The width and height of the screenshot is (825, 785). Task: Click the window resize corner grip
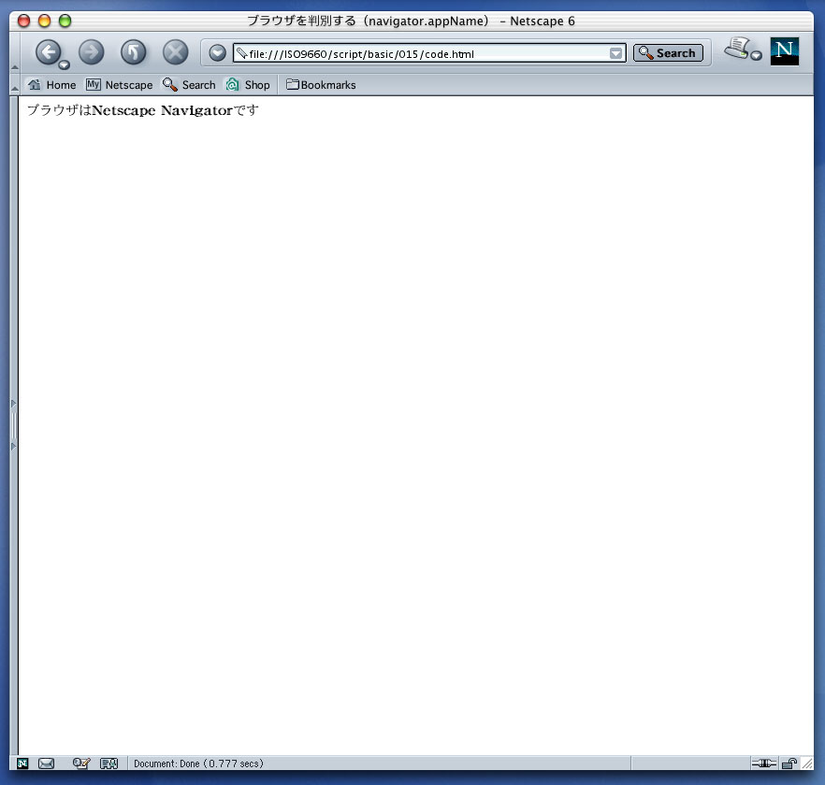[807, 764]
